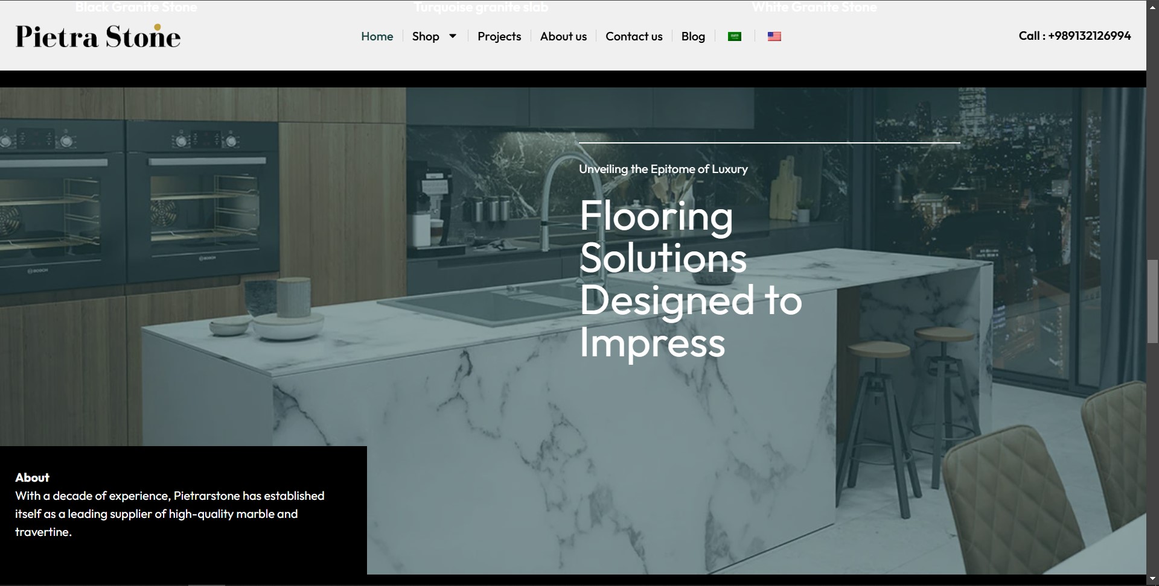Expand the Shop dropdown arrow

click(x=453, y=36)
